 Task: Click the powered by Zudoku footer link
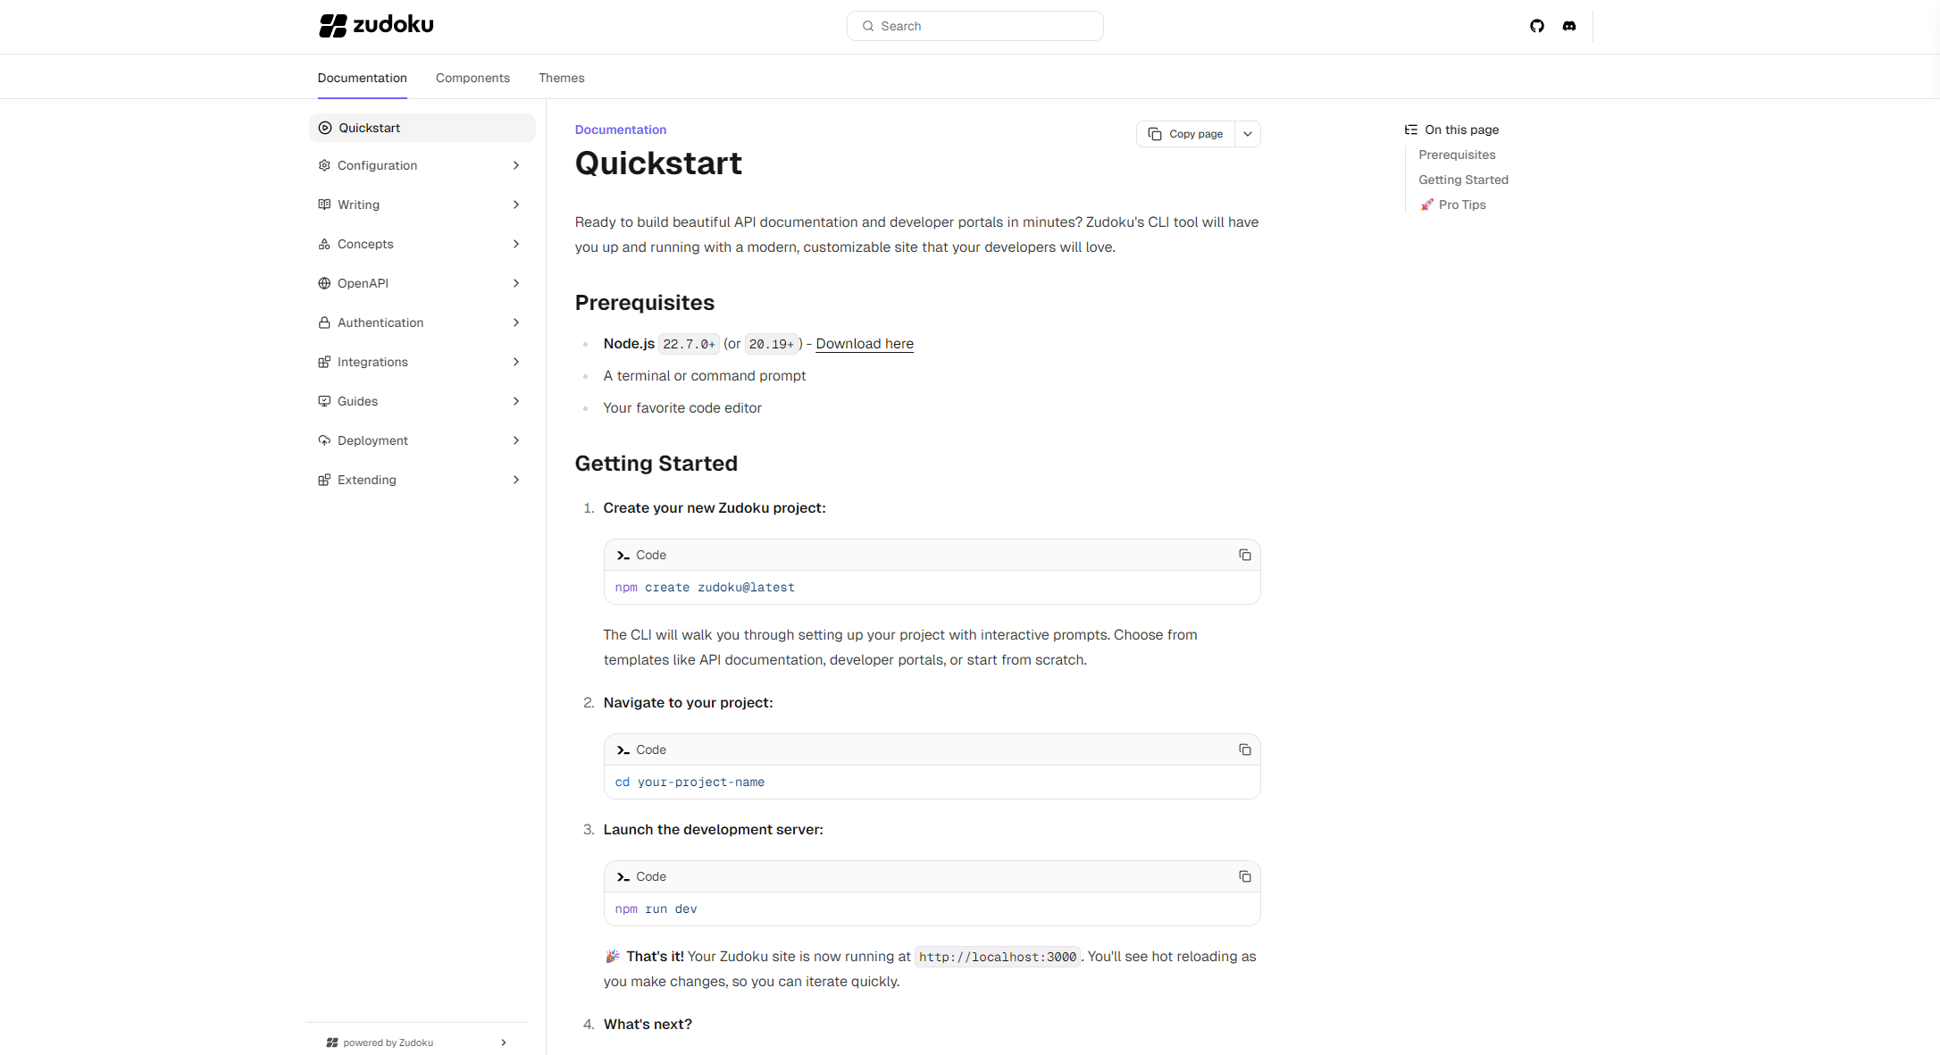417,1042
